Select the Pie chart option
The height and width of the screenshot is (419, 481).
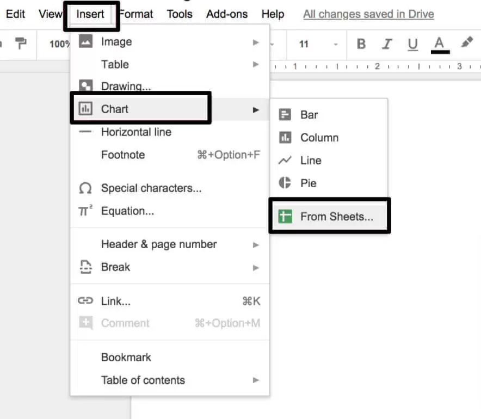click(308, 183)
